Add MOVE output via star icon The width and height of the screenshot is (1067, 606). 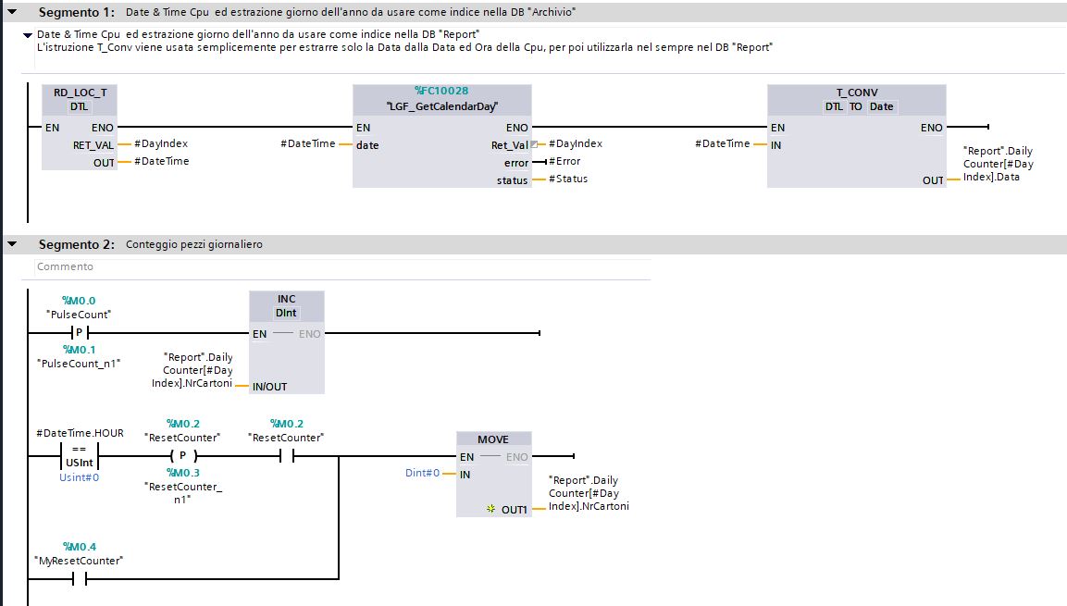490,509
